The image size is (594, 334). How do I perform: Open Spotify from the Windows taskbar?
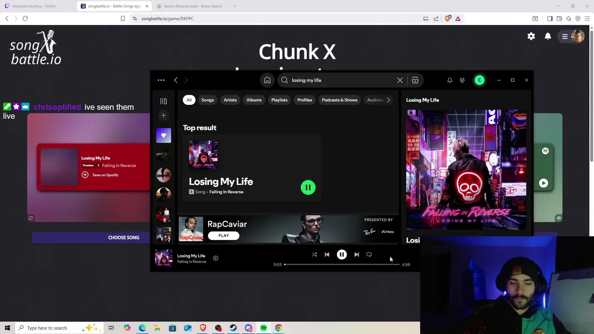264,328
